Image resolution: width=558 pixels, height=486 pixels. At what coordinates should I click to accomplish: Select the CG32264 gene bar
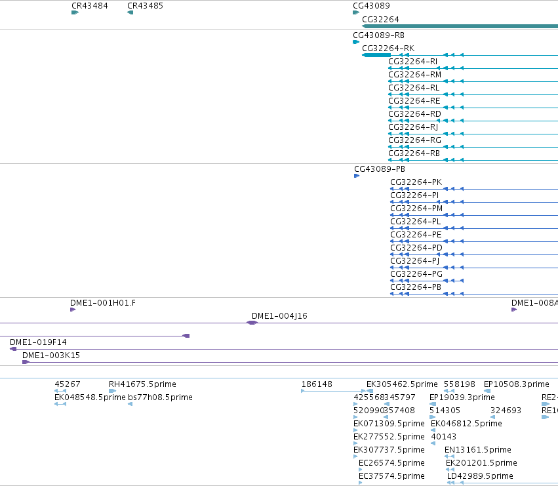point(460,26)
